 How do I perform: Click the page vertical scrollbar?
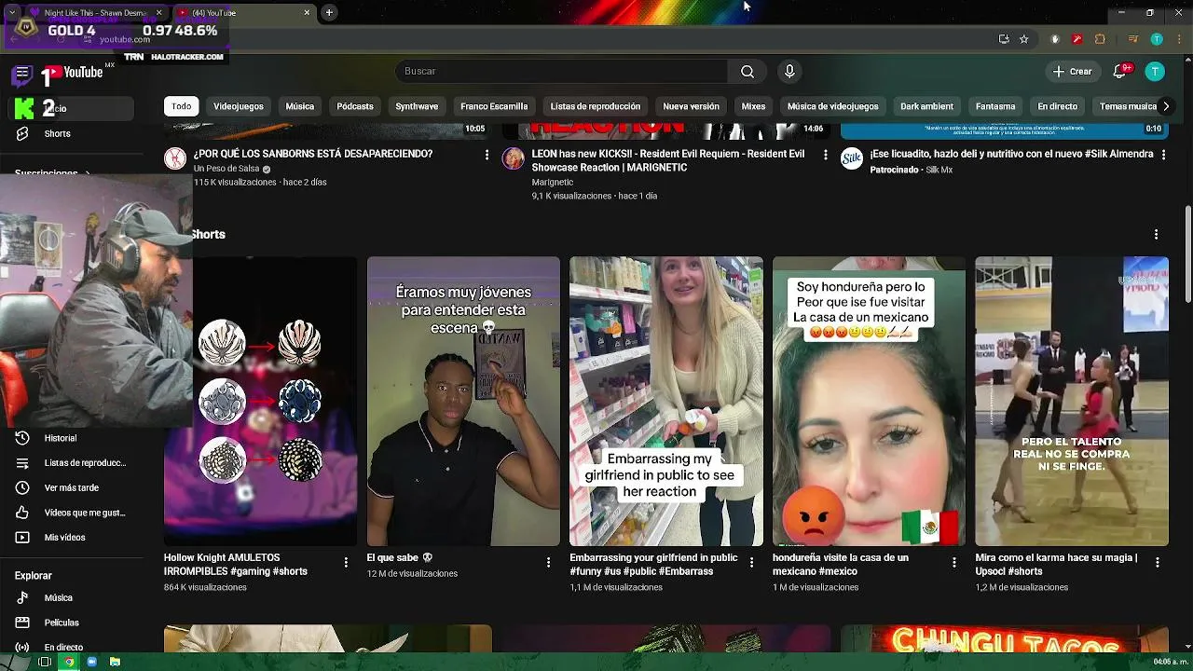tap(1188, 254)
